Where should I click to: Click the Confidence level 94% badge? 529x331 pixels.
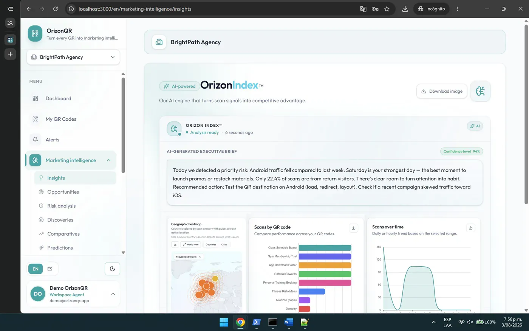click(462, 151)
